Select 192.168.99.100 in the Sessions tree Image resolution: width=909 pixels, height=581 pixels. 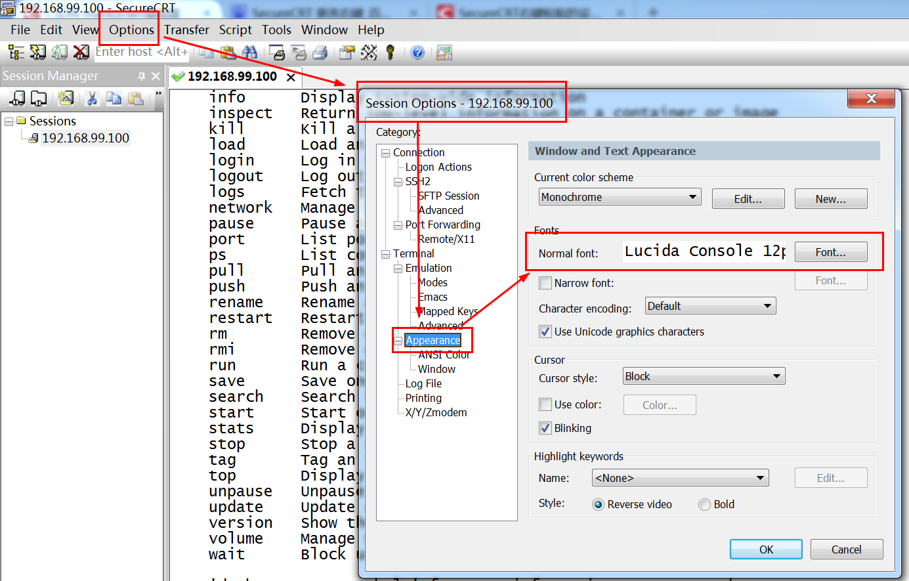pos(85,138)
